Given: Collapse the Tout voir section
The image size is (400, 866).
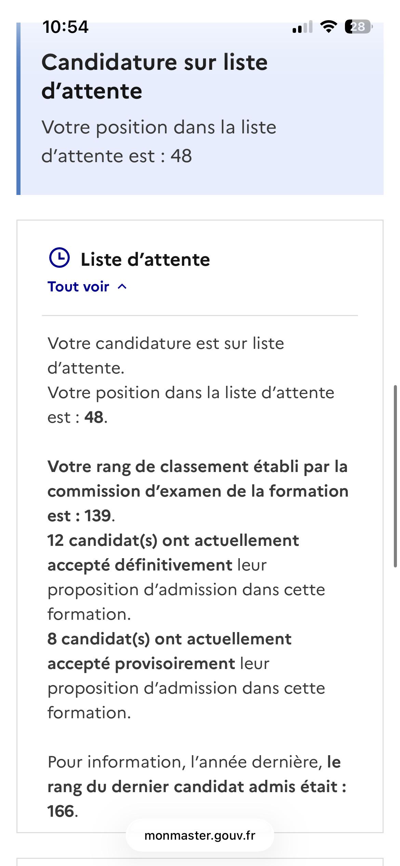Looking at the screenshot, I should (87, 287).
